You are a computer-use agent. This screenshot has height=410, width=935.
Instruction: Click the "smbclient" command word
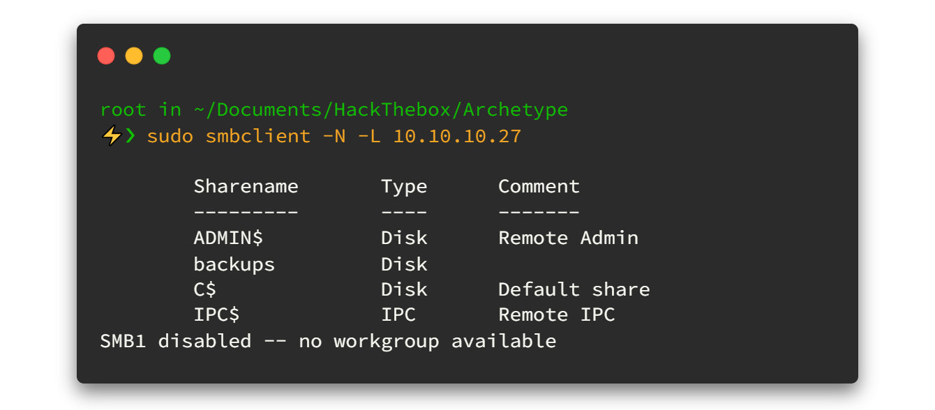pos(257,135)
